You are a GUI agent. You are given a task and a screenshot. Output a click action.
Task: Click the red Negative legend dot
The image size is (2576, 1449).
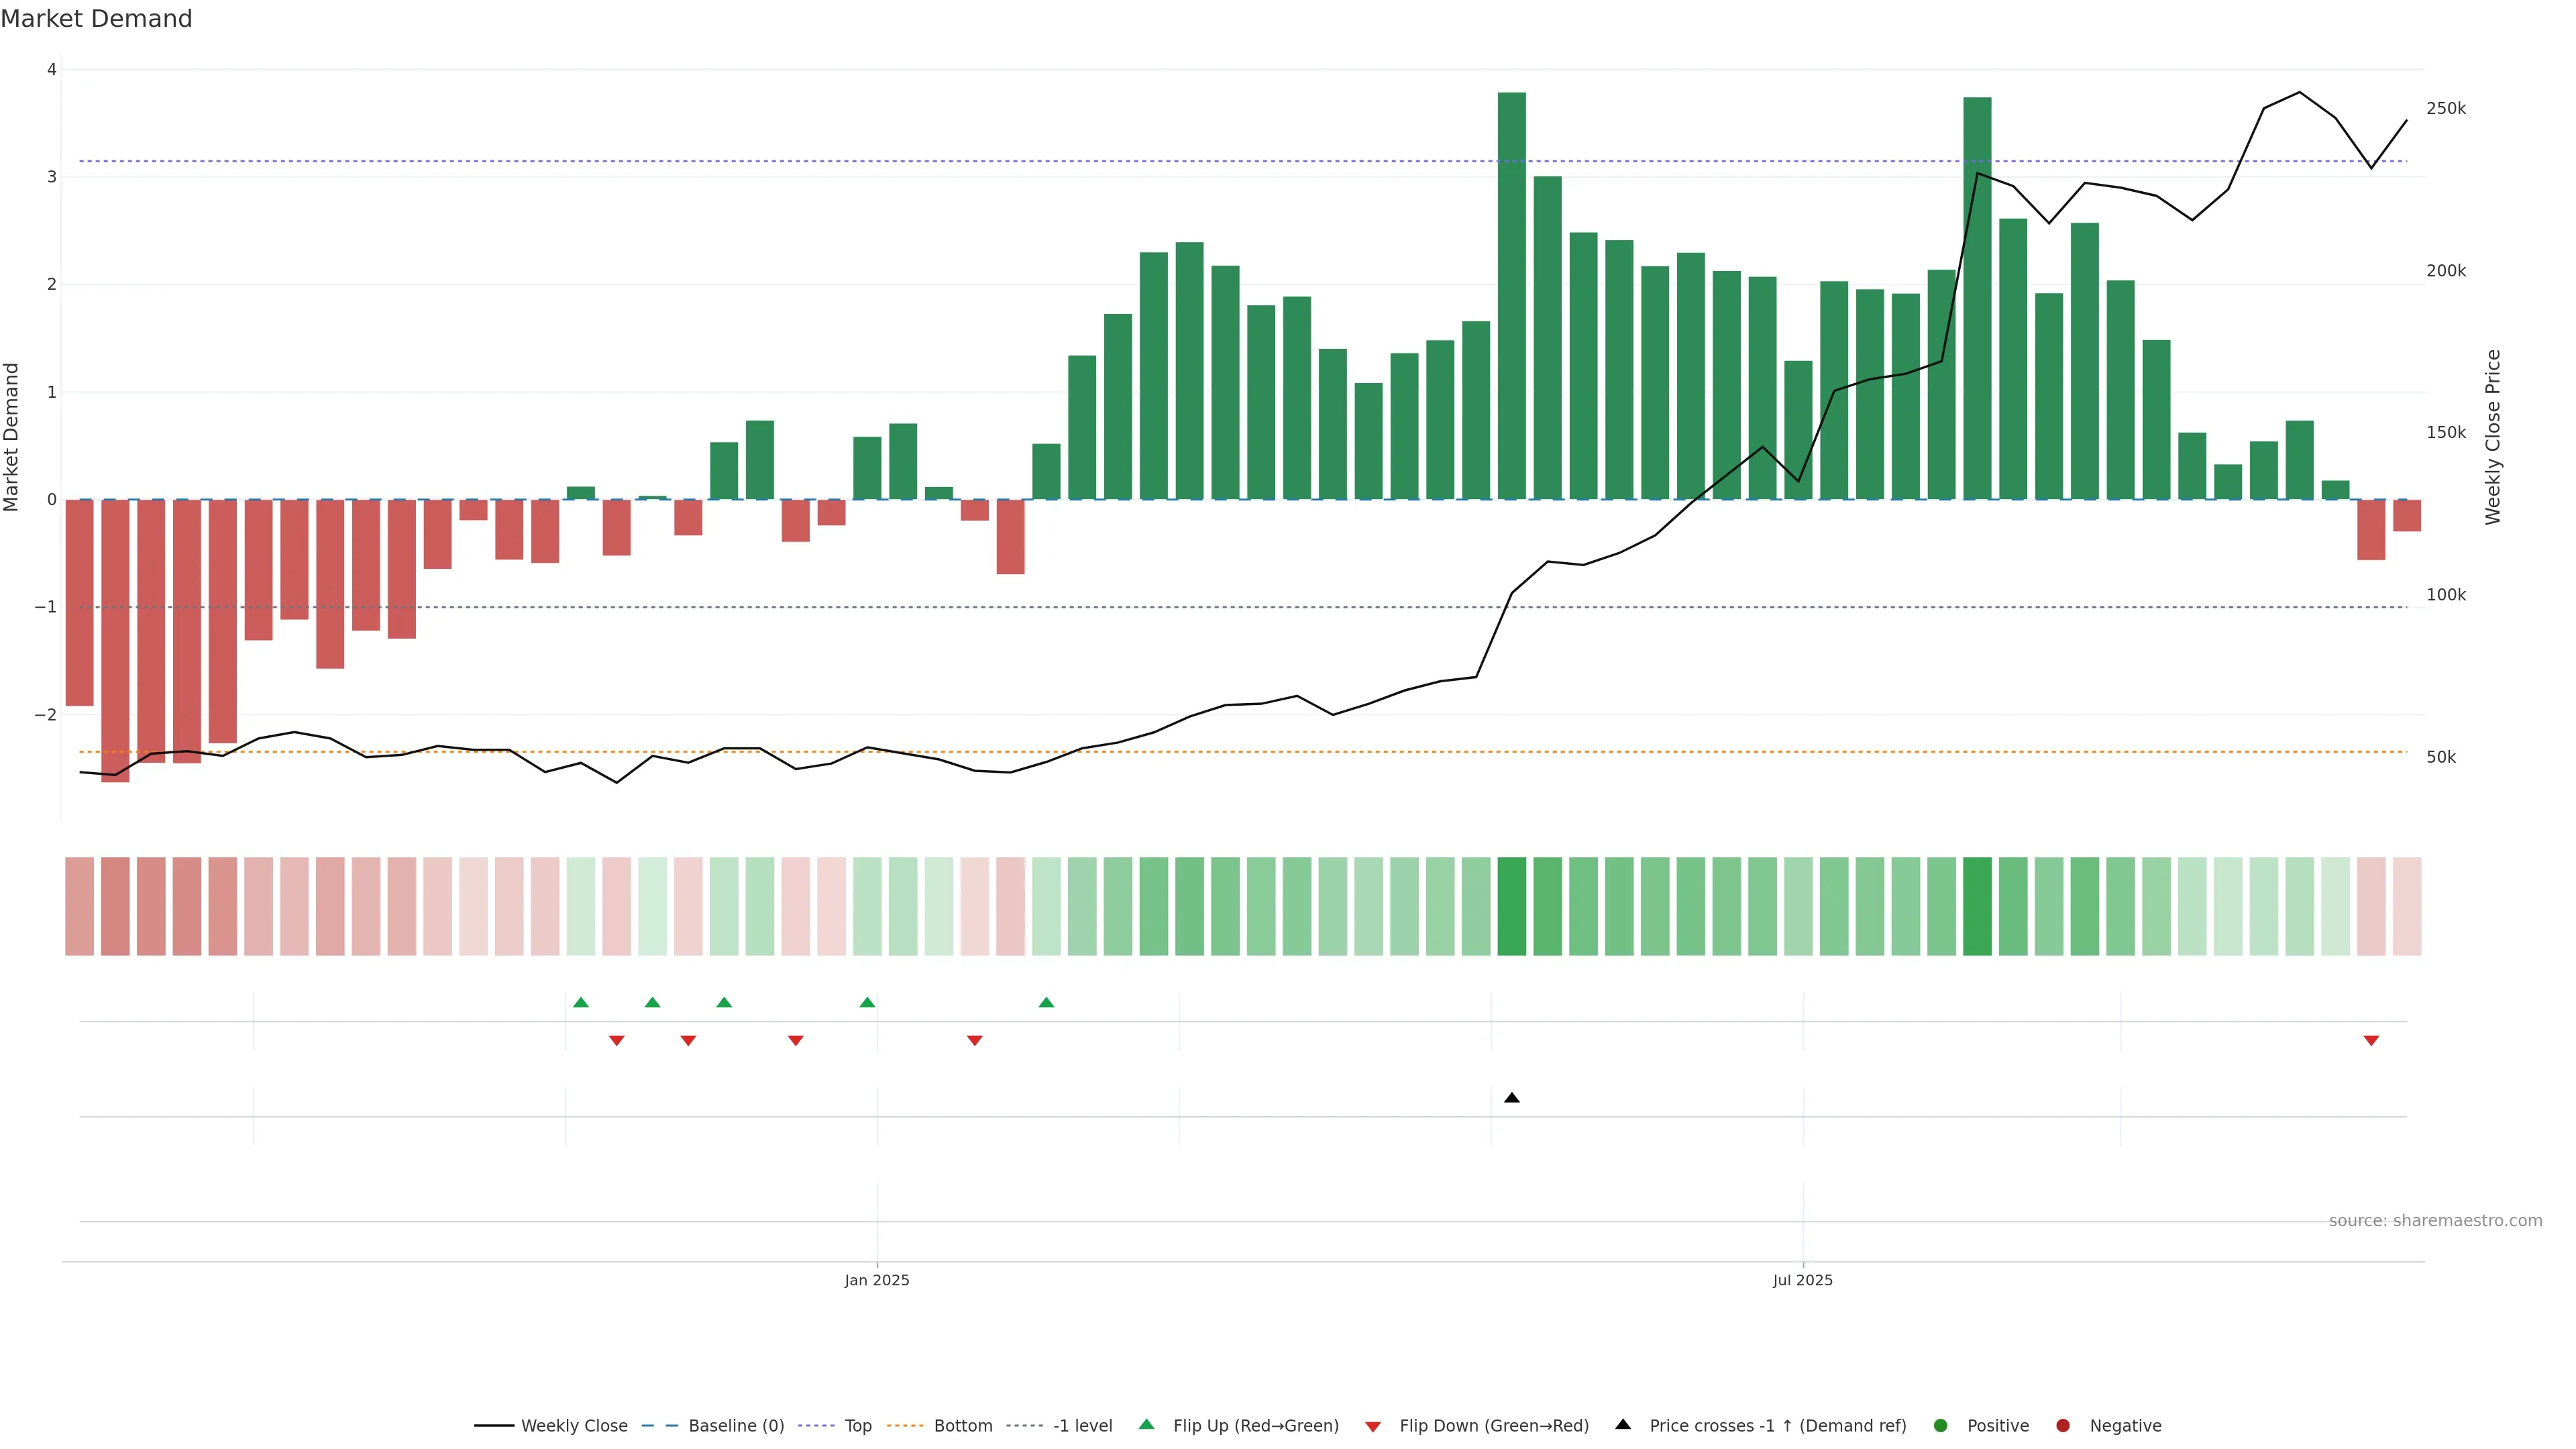2063,1425
